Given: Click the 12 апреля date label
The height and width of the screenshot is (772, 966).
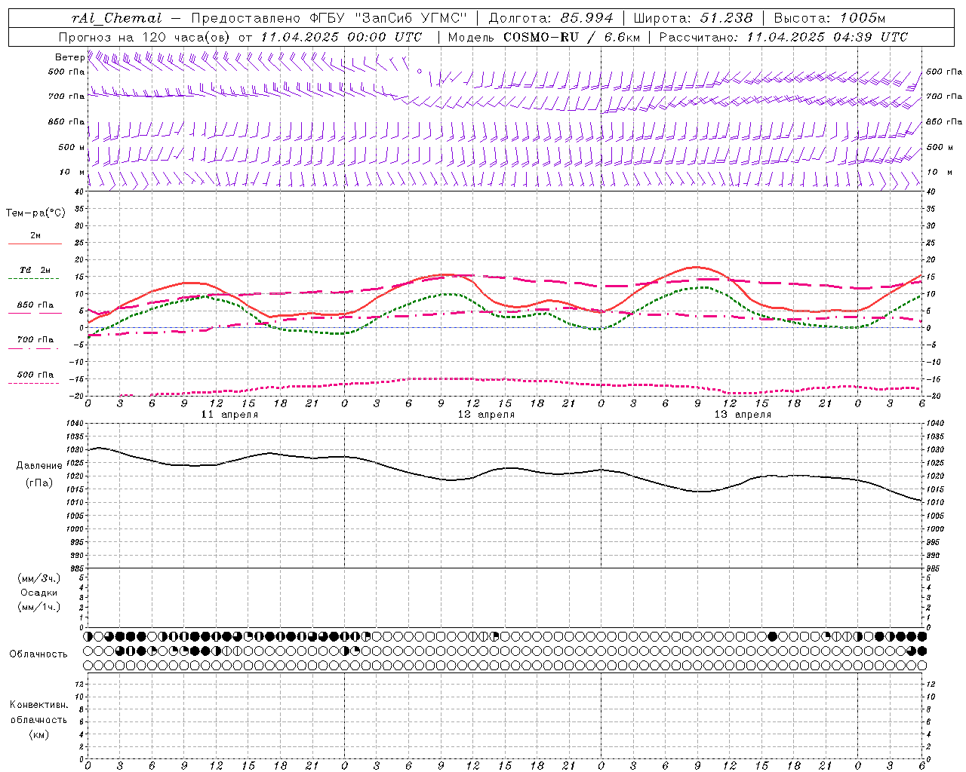Looking at the screenshot, I should 486,415.
